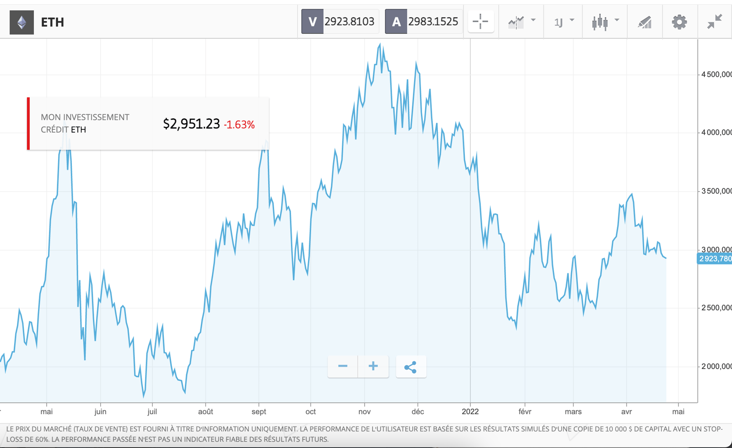Expand the chart type dropdown arrow

[617, 20]
